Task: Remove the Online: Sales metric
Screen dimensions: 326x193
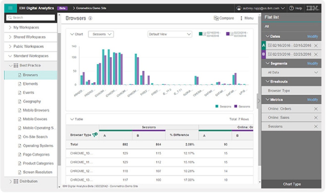Action: [x=316, y=118]
